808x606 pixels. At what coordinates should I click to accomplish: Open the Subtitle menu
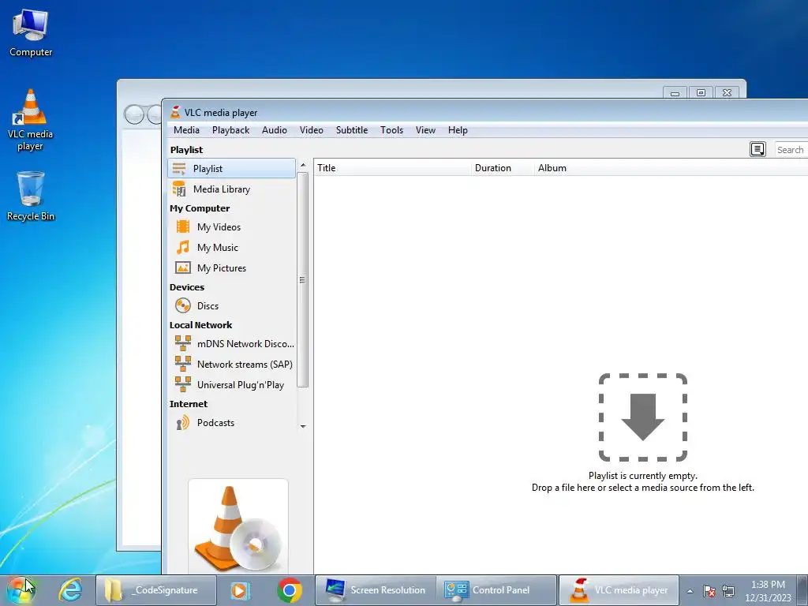pyautogui.click(x=352, y=130)
